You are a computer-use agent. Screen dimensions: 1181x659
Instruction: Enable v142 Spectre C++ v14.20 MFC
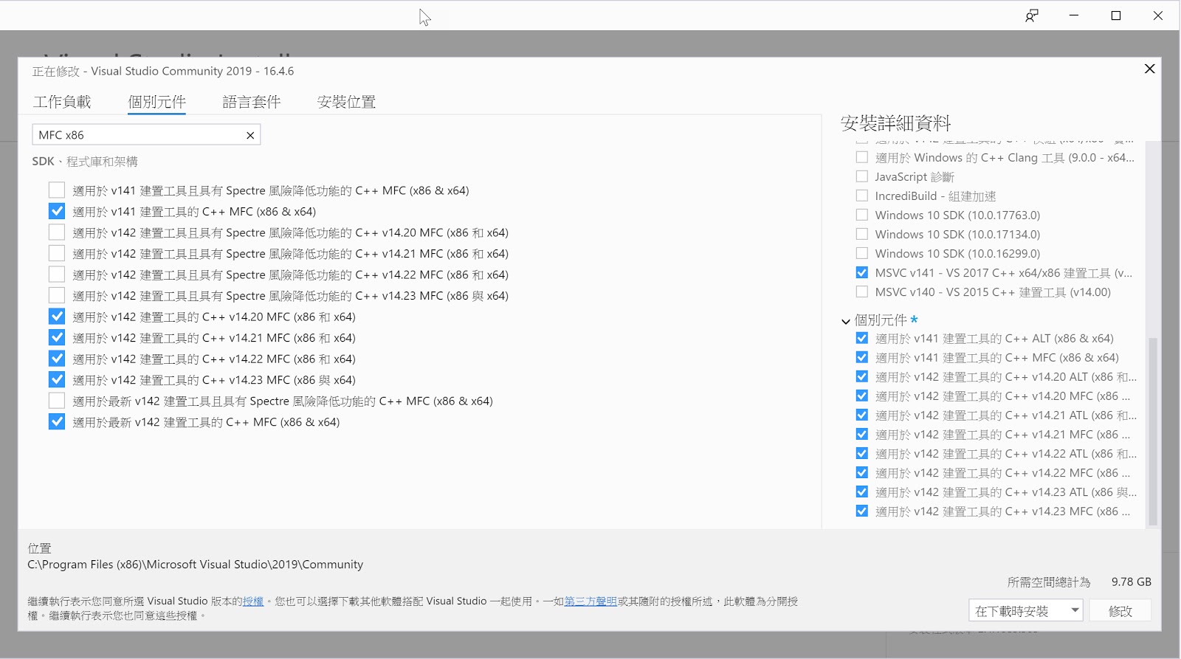pos(57,232)
